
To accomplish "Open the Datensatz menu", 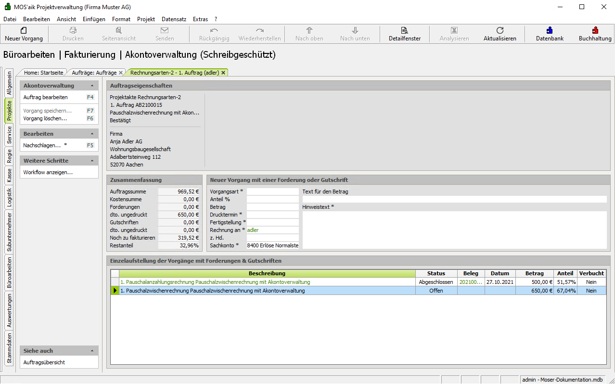I will click(x=174, y=19).
